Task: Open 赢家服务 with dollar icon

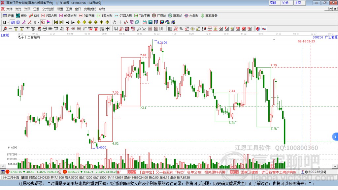Action: [209, 16]
